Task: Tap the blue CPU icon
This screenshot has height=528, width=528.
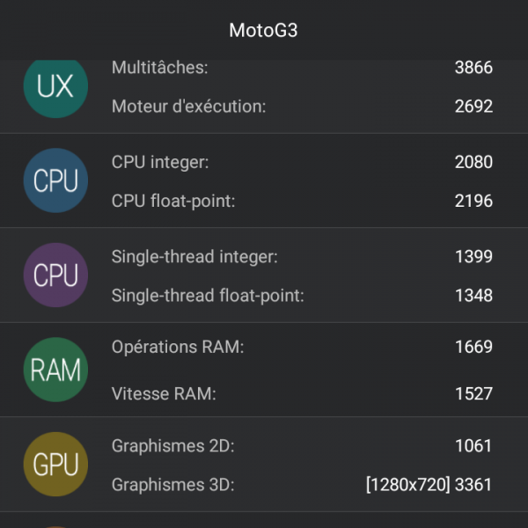Action: (55, 180)
